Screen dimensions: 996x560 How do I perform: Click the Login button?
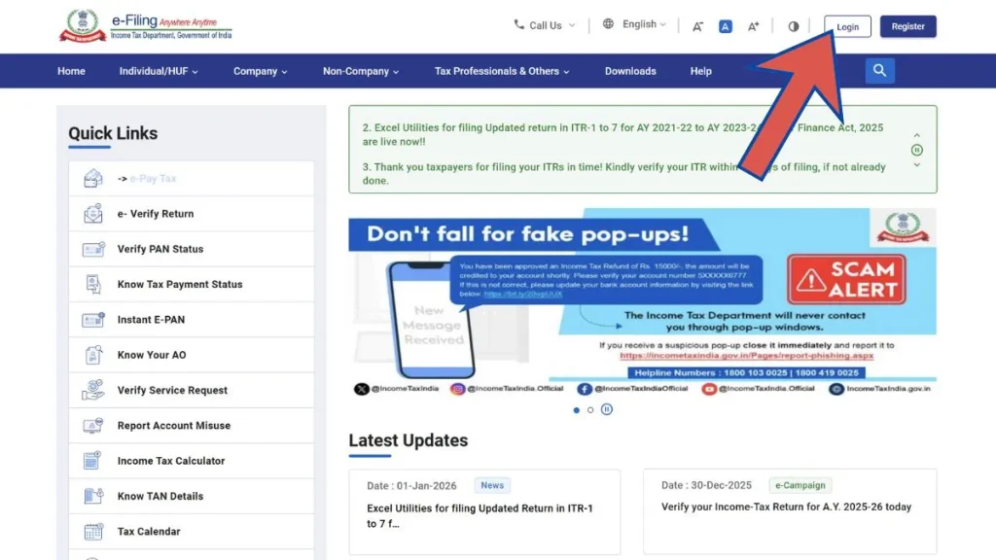[x=847, y=26]
